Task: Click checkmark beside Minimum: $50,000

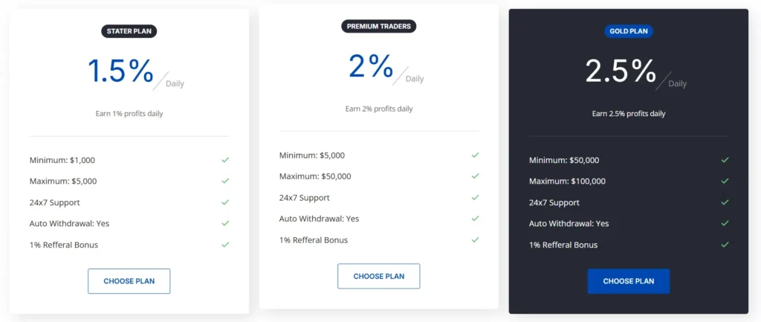Action: point(725,160)
